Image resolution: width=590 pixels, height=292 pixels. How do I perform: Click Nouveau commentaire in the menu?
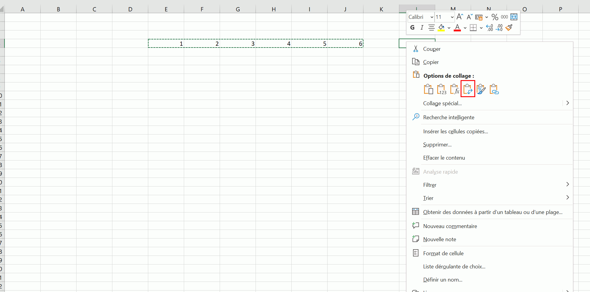(x=450, y=226)
